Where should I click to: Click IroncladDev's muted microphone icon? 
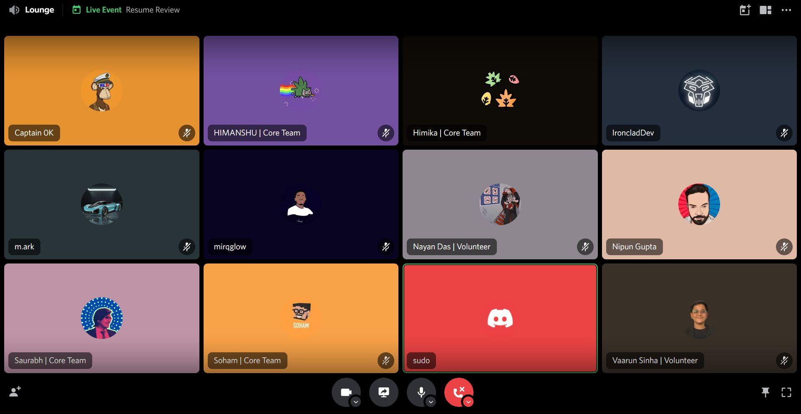tap(784, 133)
